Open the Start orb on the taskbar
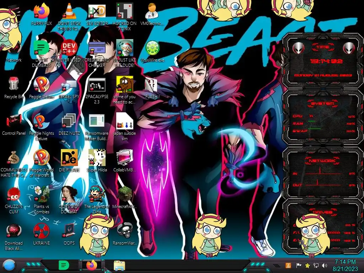Screen dimensions: 364x273 (x=9, y=266)
